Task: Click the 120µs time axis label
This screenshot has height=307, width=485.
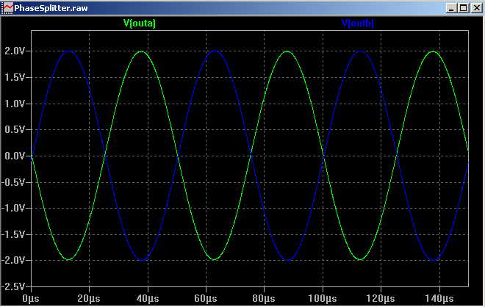Action: tap(381, 298)
